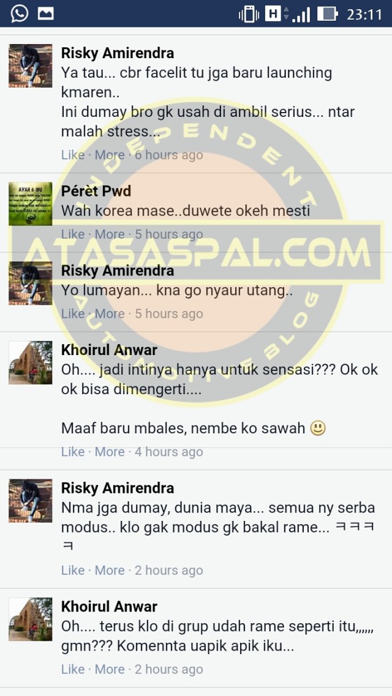
Task: Tap the 23:11 clock in status bar
Action: [364, 15]
